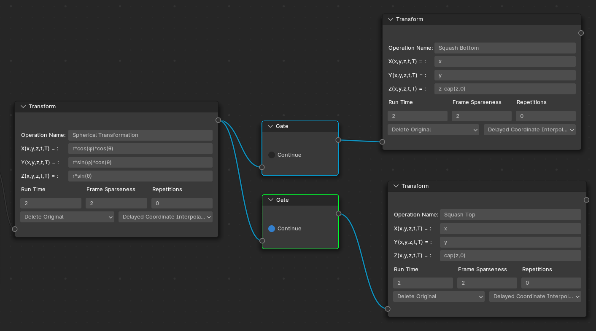This screenshot has width=596, height=331.
Task: Collapse the Squash Bottom Transform node
Action: (391, 19)
